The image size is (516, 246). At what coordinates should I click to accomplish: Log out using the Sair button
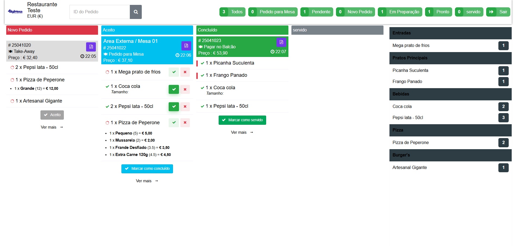(x=498, y=12)
